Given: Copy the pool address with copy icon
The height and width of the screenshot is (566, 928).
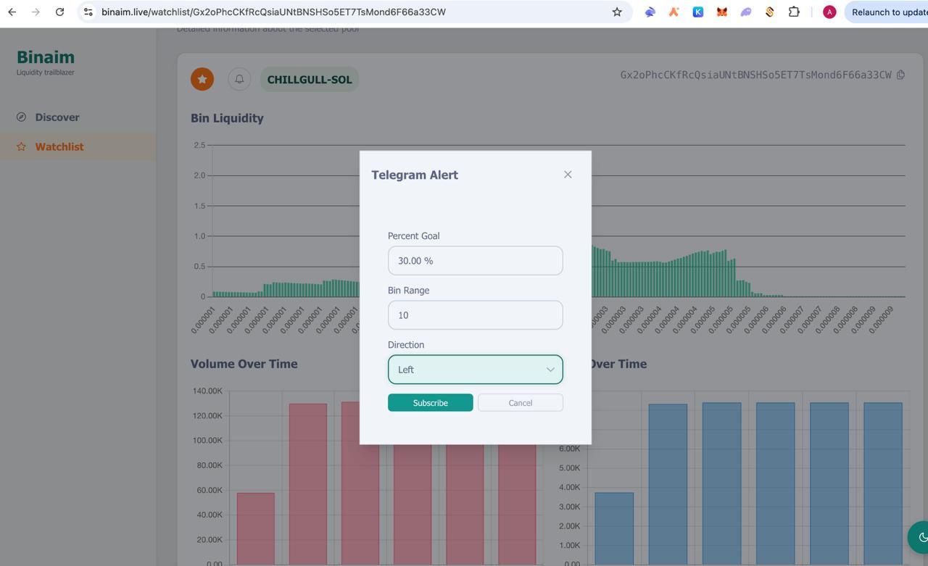Looking at the screenshot, I should [x=900, y=75].
